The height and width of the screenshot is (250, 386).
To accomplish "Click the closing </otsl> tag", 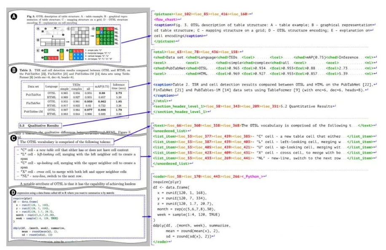I will pyautogui.click(x=161, y=101).
